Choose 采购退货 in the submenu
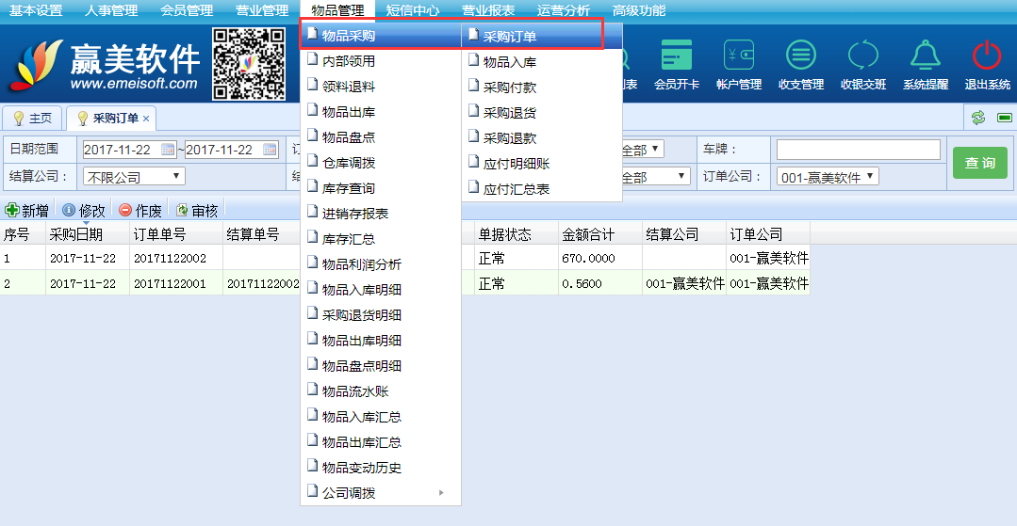The width and height of the screenshot is (1017, 526). pos(542,113)
